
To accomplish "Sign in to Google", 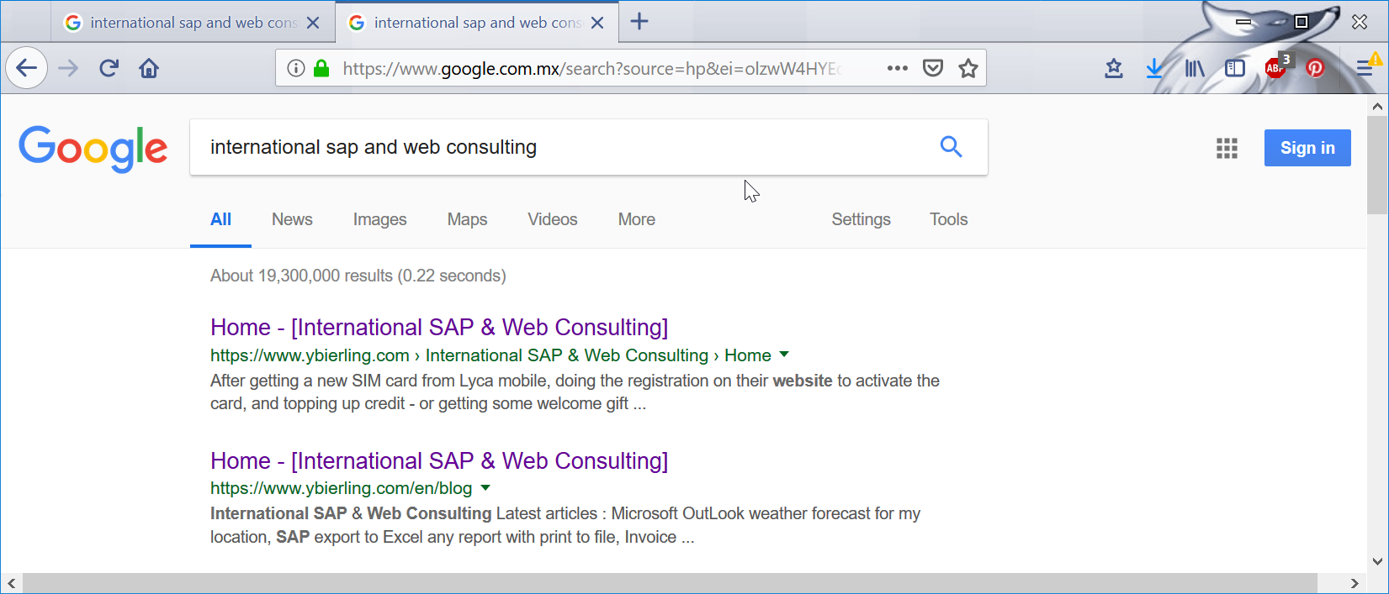I will tap(1307, 148).
